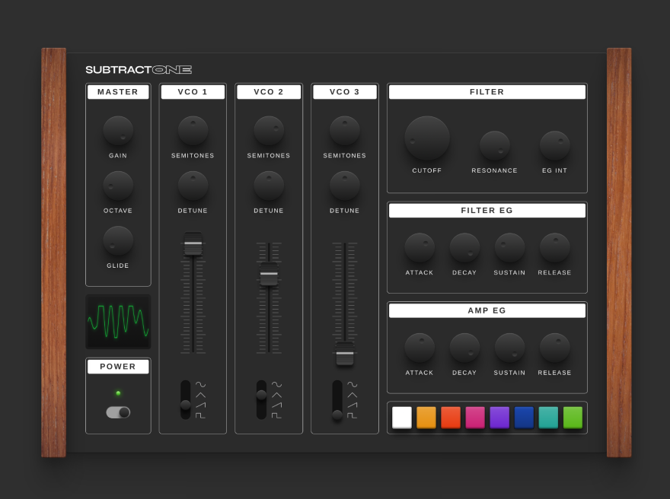Click the Amp EG Release knob
The height and width of the screenshot is (499, 670).
coord(554,348)
